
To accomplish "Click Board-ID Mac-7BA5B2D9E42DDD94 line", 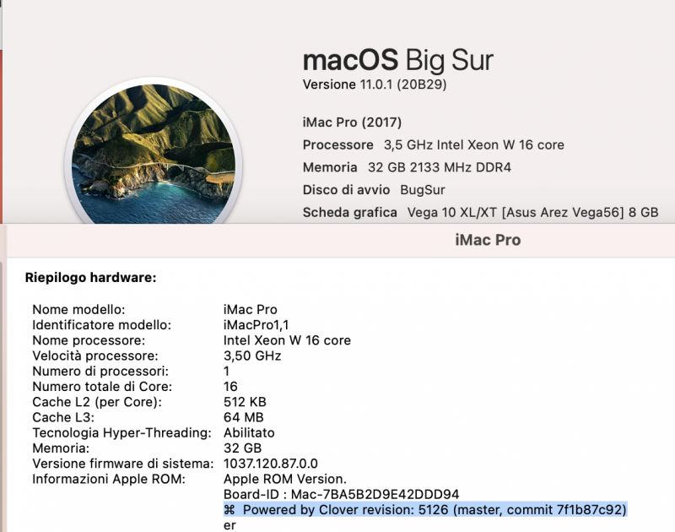I will tap(342, 495).
